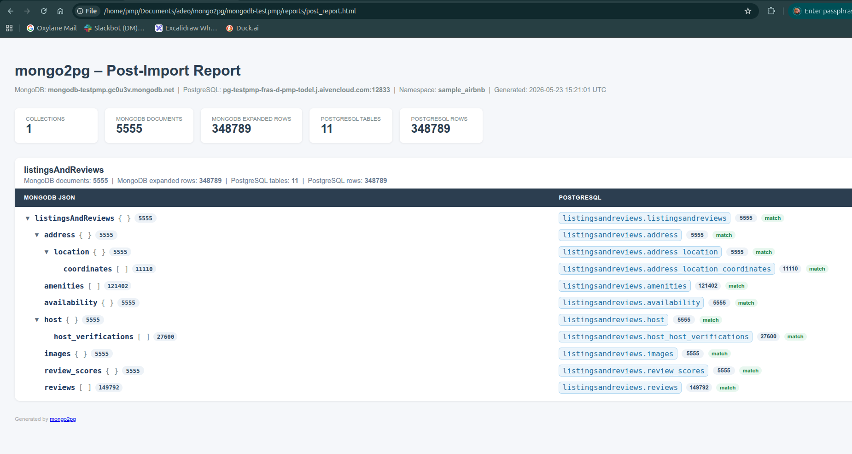Image resolution: width=852 pixels, height=454 pixels.
Task: Click the browser forward arrow
Action: pos(27,11)
